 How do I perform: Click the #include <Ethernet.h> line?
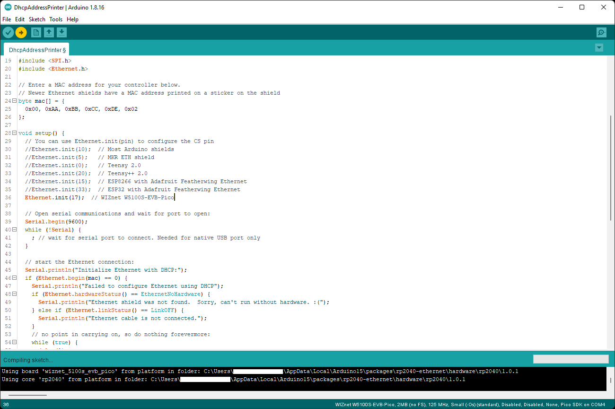click(53, 69)
